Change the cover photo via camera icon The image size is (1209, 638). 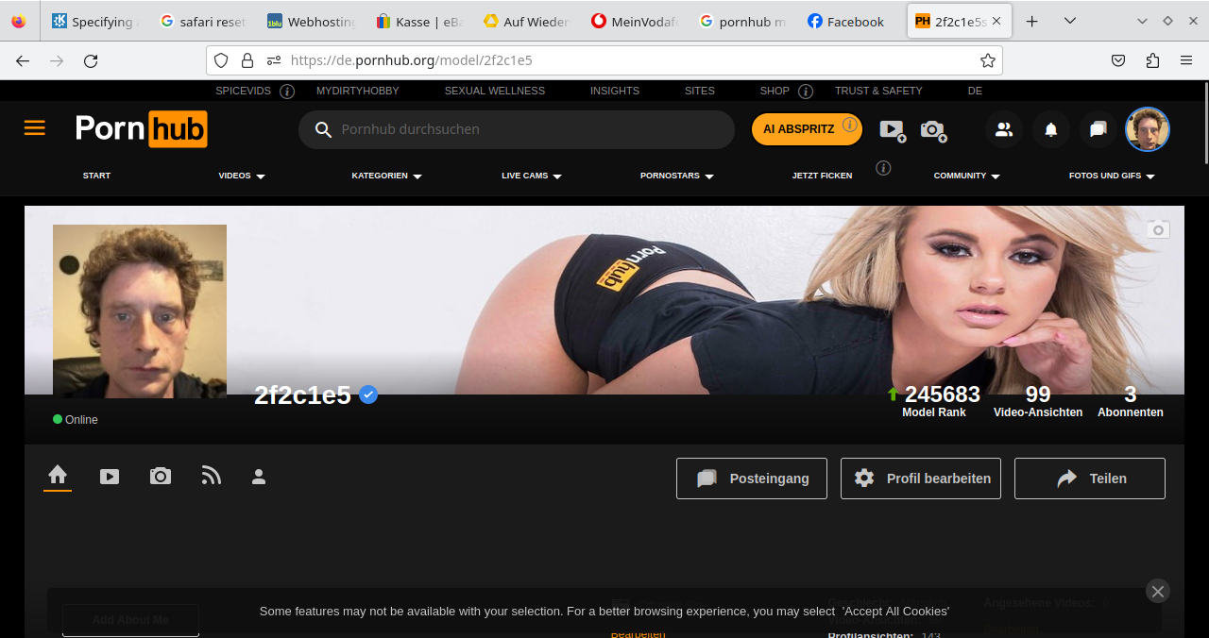1158,229
